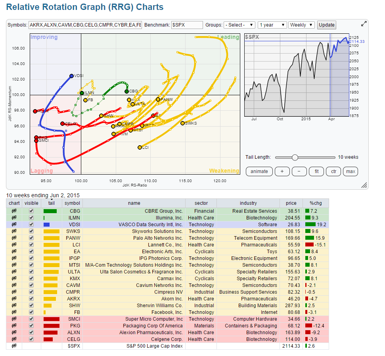Image resolution: width=385 pixels, height=356 pixels.
Task: Open the chart icon in the CBG row
Action: tap(14, 211)
